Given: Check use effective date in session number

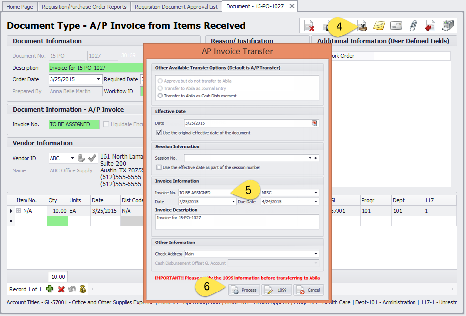Looking at the screenshot, I should point(159,167).
